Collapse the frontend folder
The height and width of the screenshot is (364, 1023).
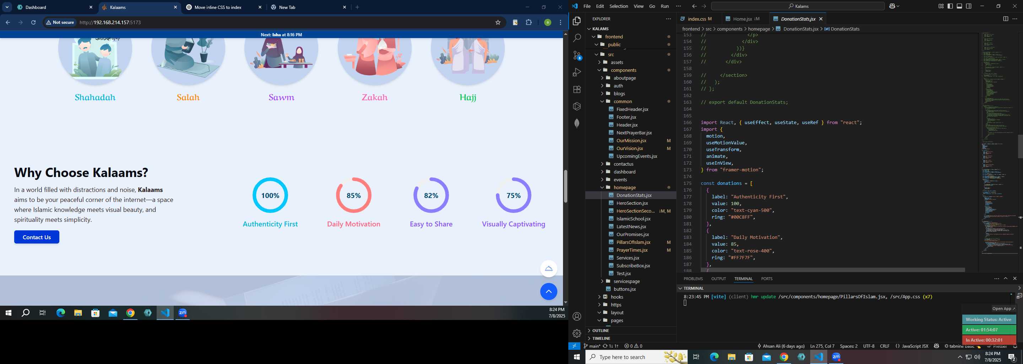(x=594, y=37)
